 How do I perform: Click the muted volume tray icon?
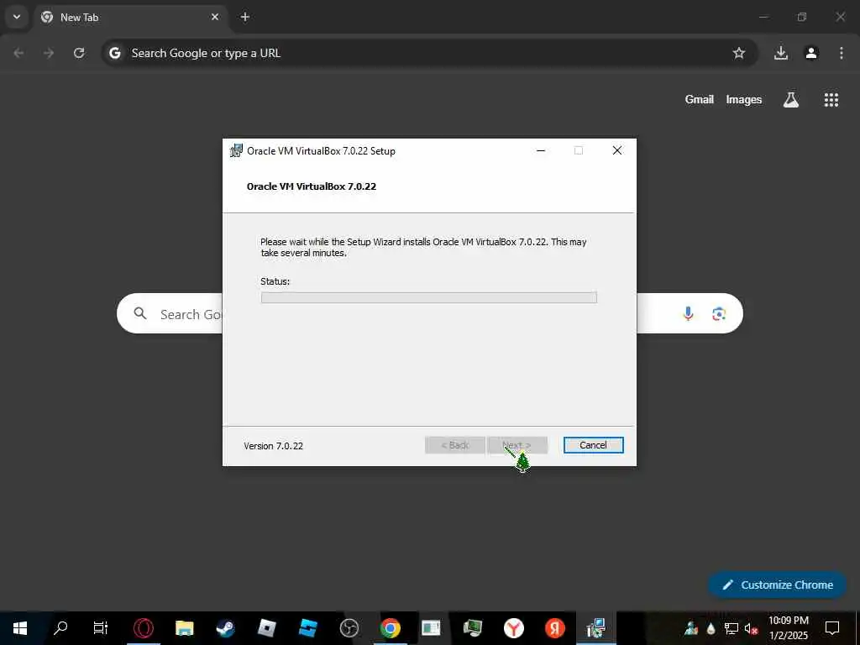coord(751,628)
